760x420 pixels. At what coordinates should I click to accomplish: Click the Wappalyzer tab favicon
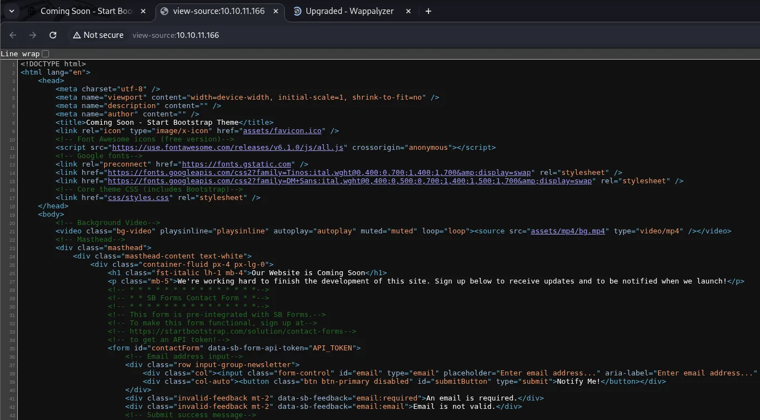click(298, 11)
